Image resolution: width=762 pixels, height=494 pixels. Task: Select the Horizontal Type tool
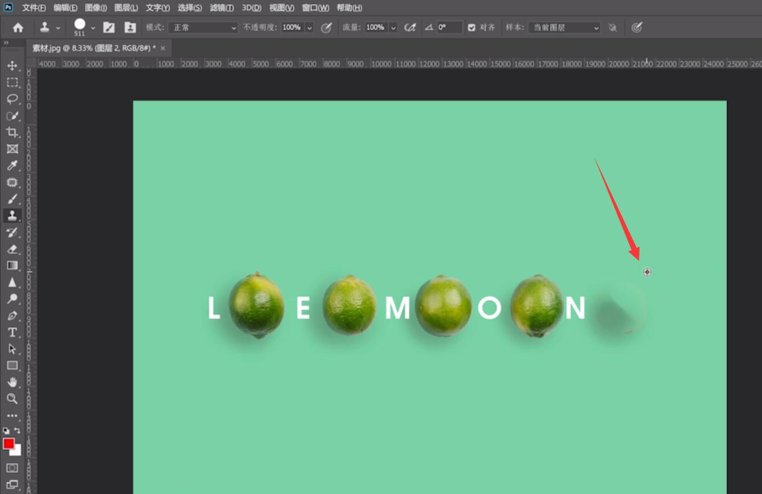pyautogui.click(x=12, y=332)
